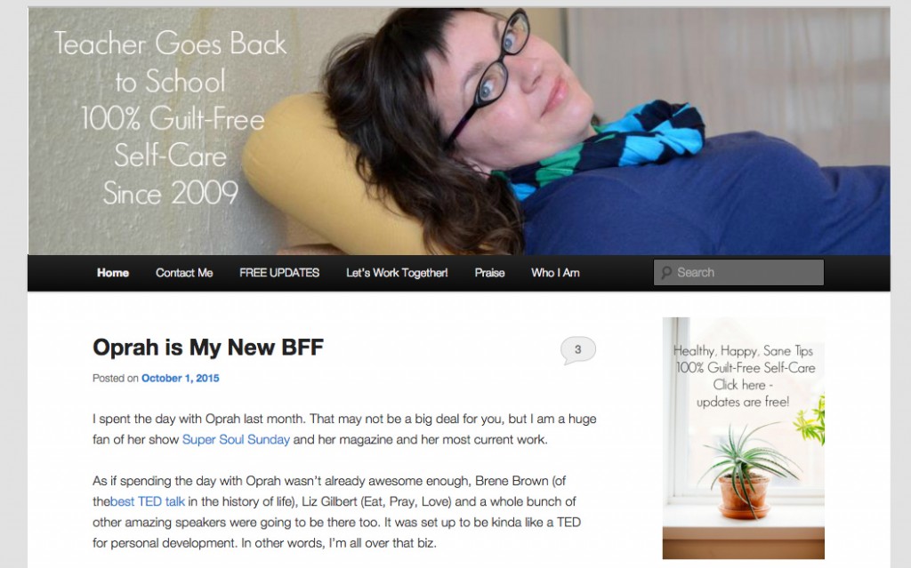Visit the Praise menu item

click(489, 273)
